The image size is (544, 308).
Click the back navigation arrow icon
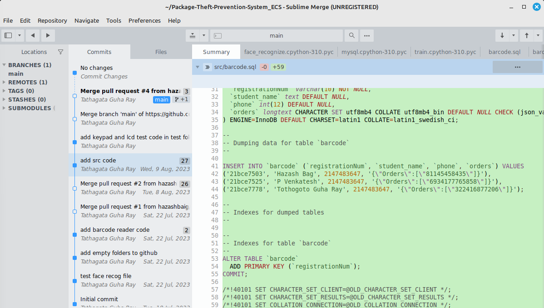(32, 35)
